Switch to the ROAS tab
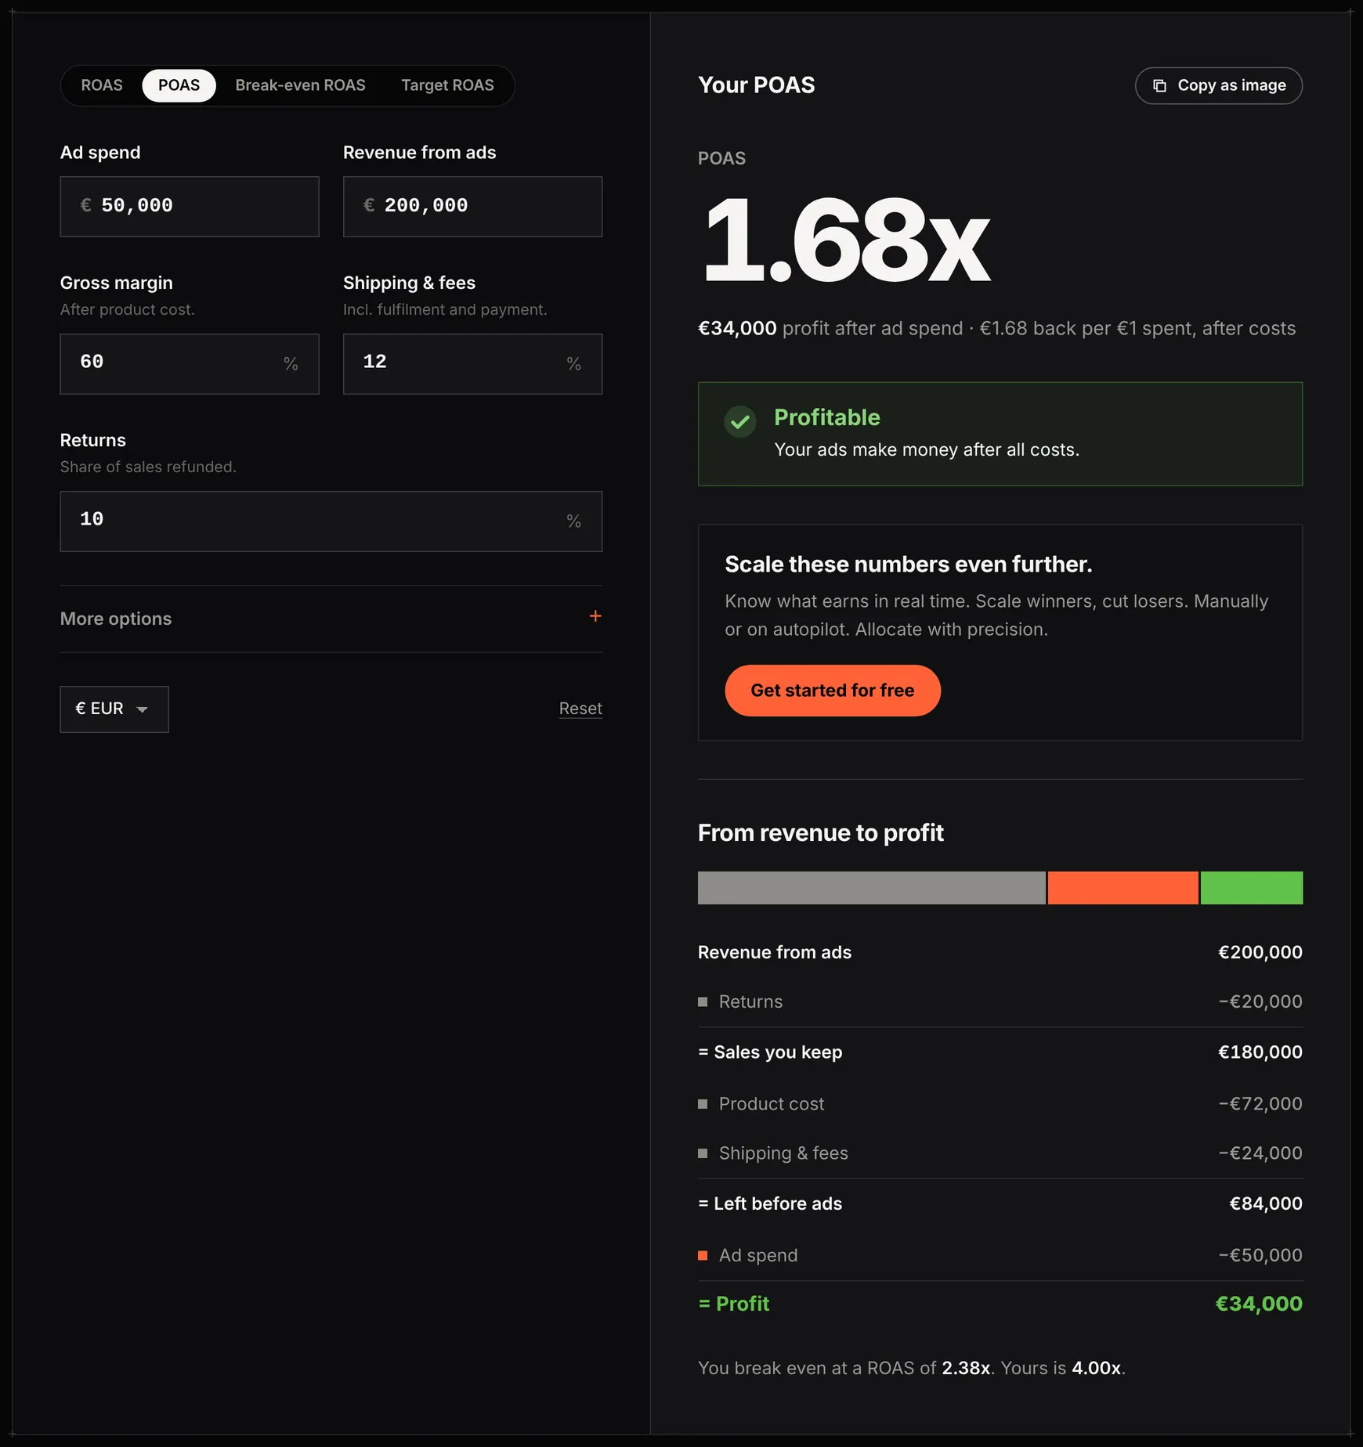The height and width of the screenshot is (1447, 1363). [102, 85]
